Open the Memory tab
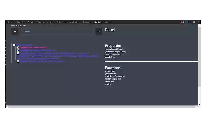 tap(108, 22)
